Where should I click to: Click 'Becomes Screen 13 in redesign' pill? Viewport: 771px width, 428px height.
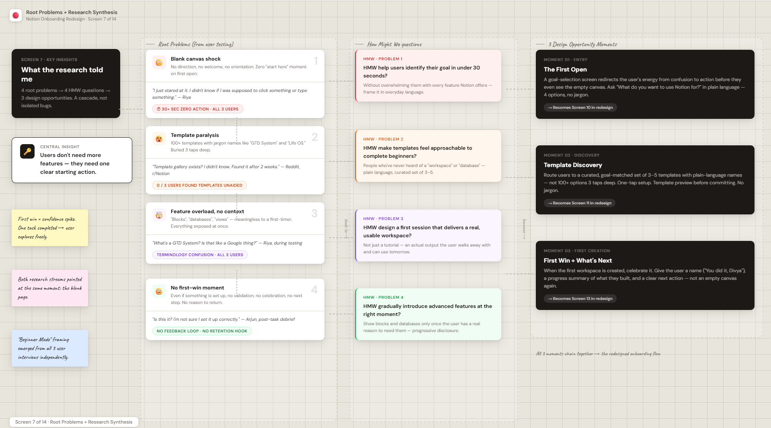coord(580,299)
